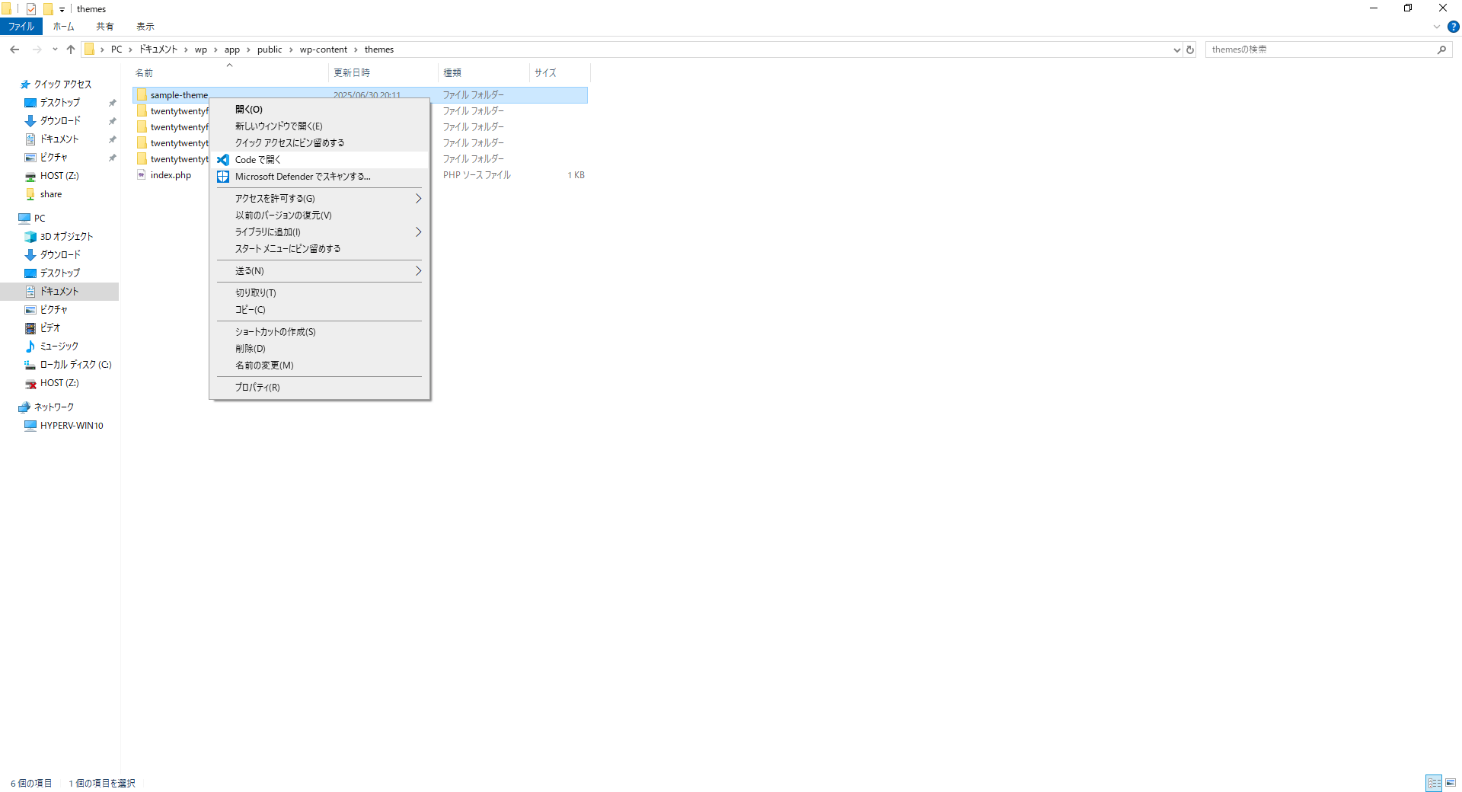Screen dimensions: 1462x792
Task: Open address bar history dropdown
Action: tap(1176, 49)
